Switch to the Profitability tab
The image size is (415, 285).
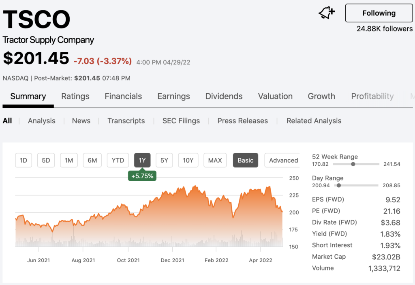372,96
